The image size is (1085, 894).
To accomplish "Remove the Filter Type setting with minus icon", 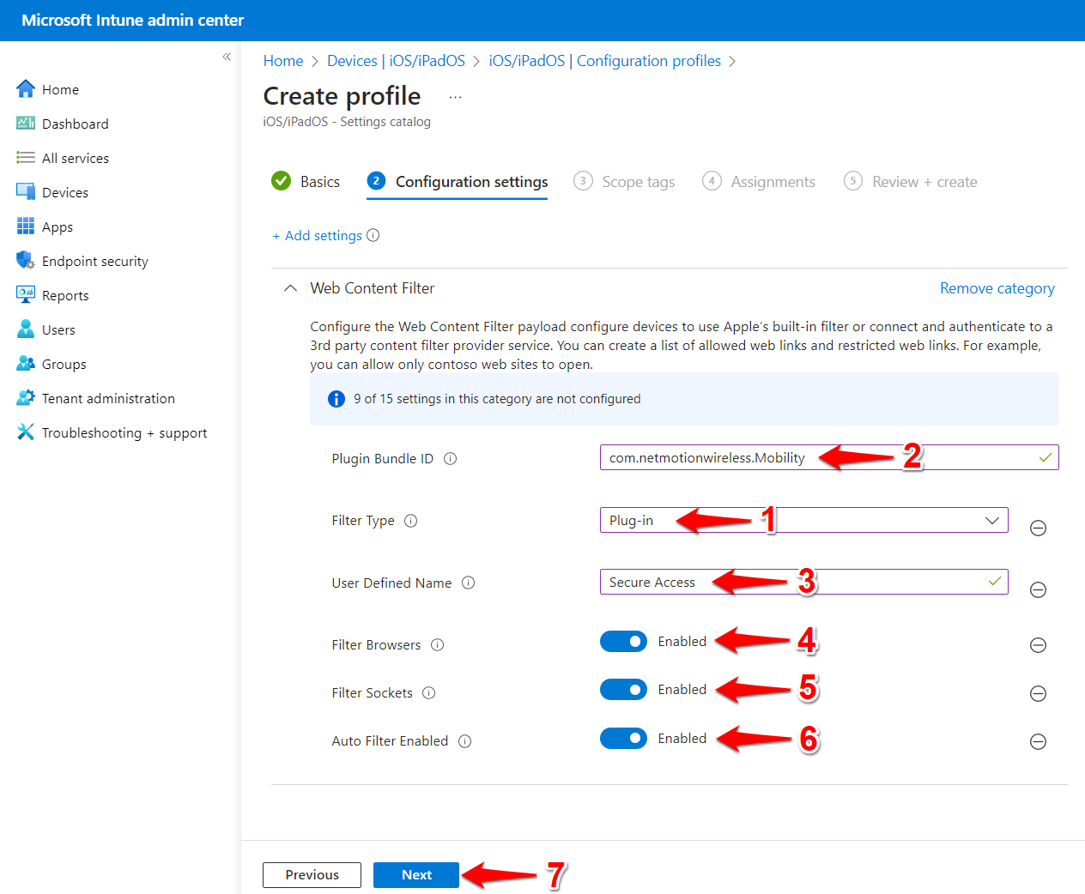I will tap(1038, 528).
